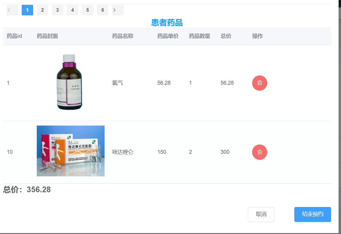Select page 4 in the pagination bar
This screenshot has height=234, width=341.
pos(72,10)
